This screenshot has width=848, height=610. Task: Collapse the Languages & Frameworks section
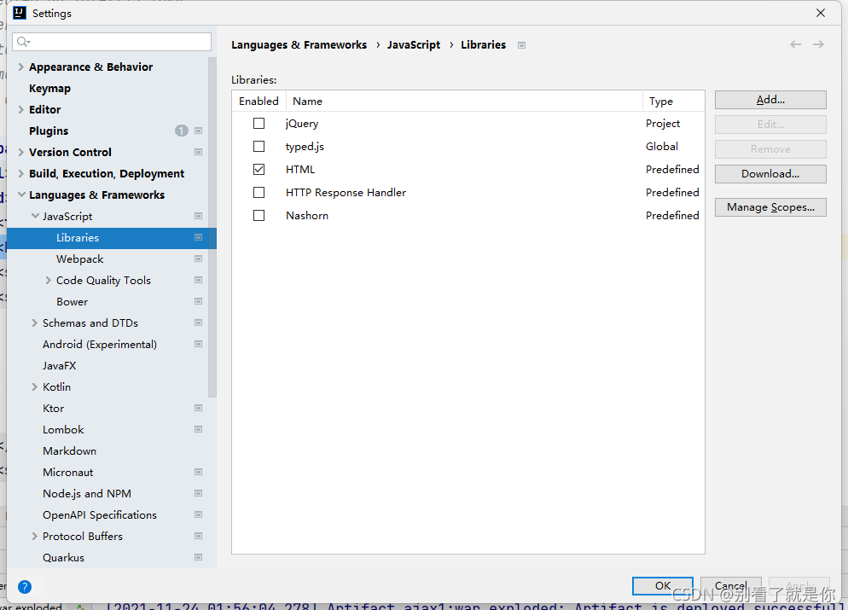tap(21, 195)
